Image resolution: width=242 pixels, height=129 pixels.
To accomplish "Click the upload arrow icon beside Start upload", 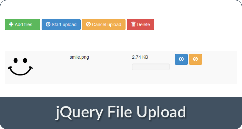I will click(x=48, y=24).
